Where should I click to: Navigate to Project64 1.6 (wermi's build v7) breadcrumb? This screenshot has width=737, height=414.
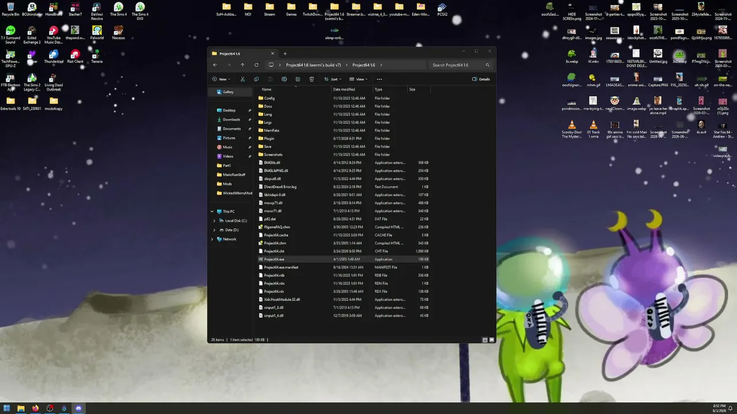point(313,65)
